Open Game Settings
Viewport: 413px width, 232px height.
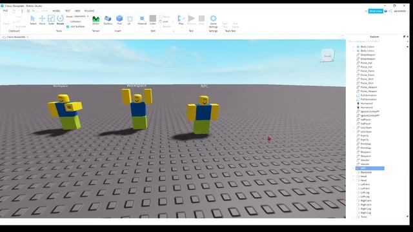point(213,21)
